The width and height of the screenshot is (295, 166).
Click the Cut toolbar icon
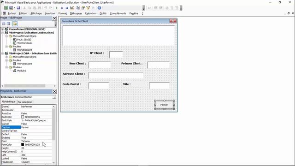pos(24,8)
